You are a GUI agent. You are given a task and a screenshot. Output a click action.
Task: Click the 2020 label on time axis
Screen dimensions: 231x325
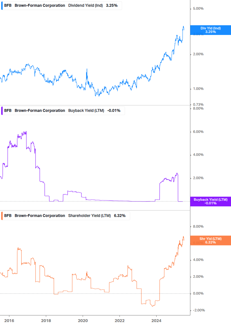click(83, 321)
